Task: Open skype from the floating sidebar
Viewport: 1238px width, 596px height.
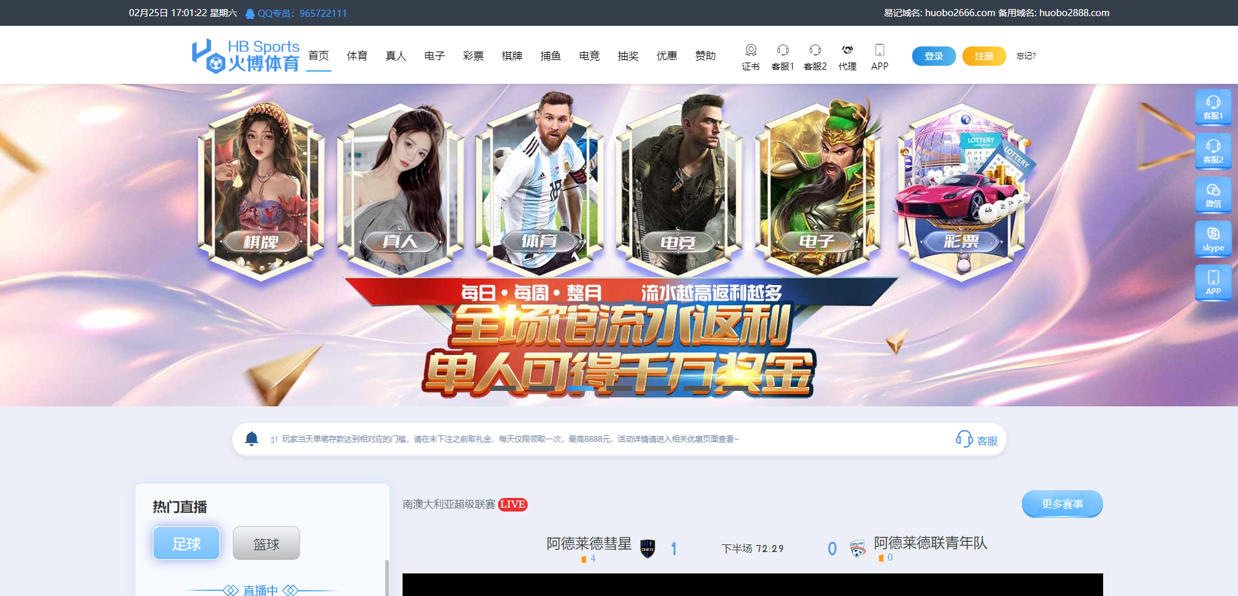Action: (1213, 238)
